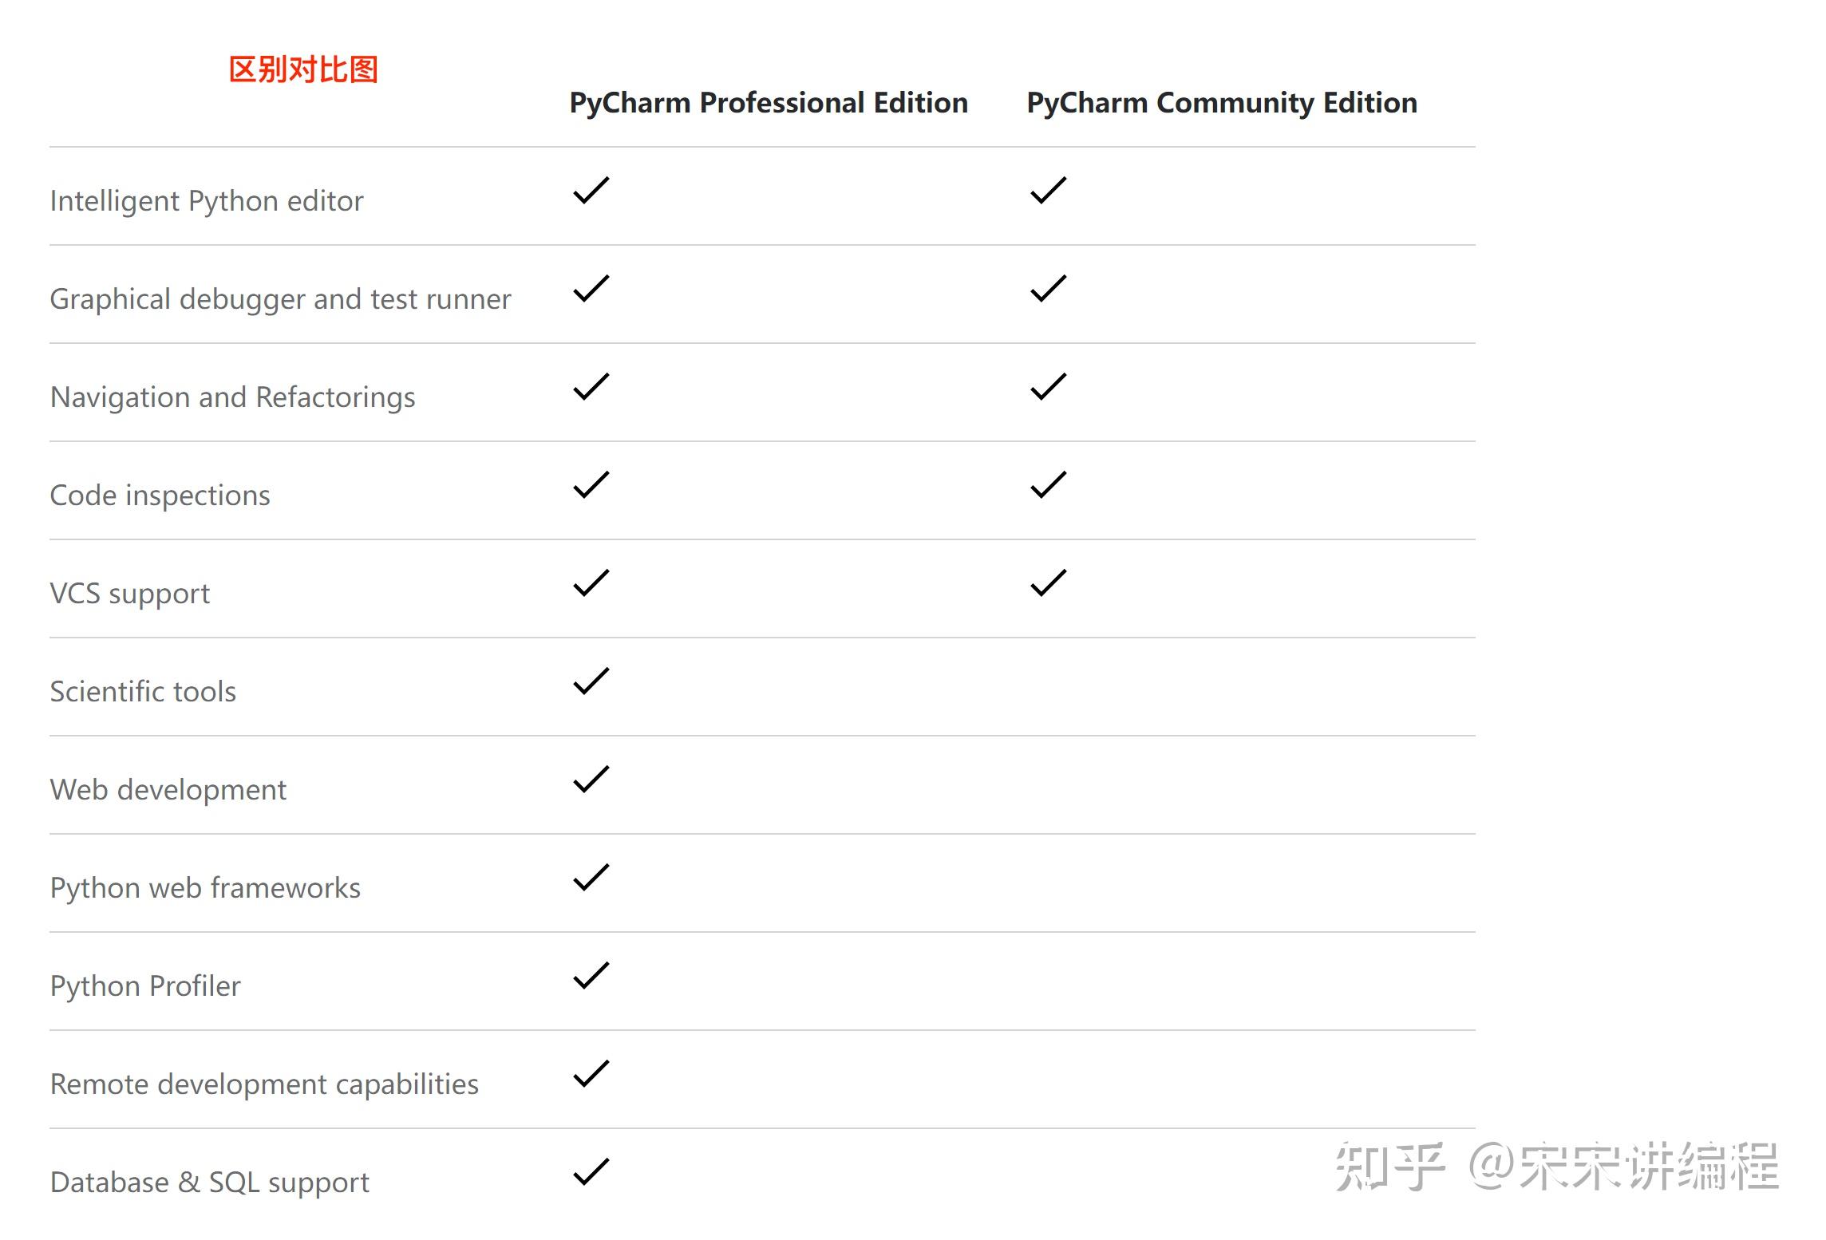Click Community checkmark for Navigation and Refactorings
This screenshot has width=1826, height=1240.
point(1048,387)
